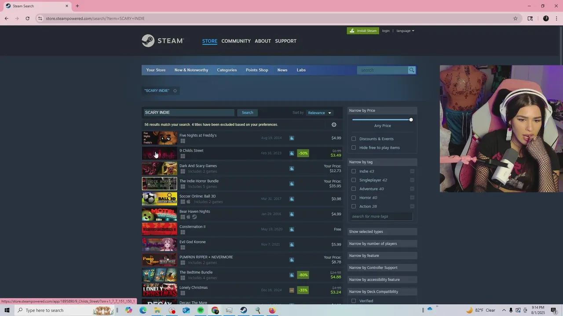The height and width of the screenshot is (316, 563).
Task: Open search preferences gear icon
Action: 334,125
